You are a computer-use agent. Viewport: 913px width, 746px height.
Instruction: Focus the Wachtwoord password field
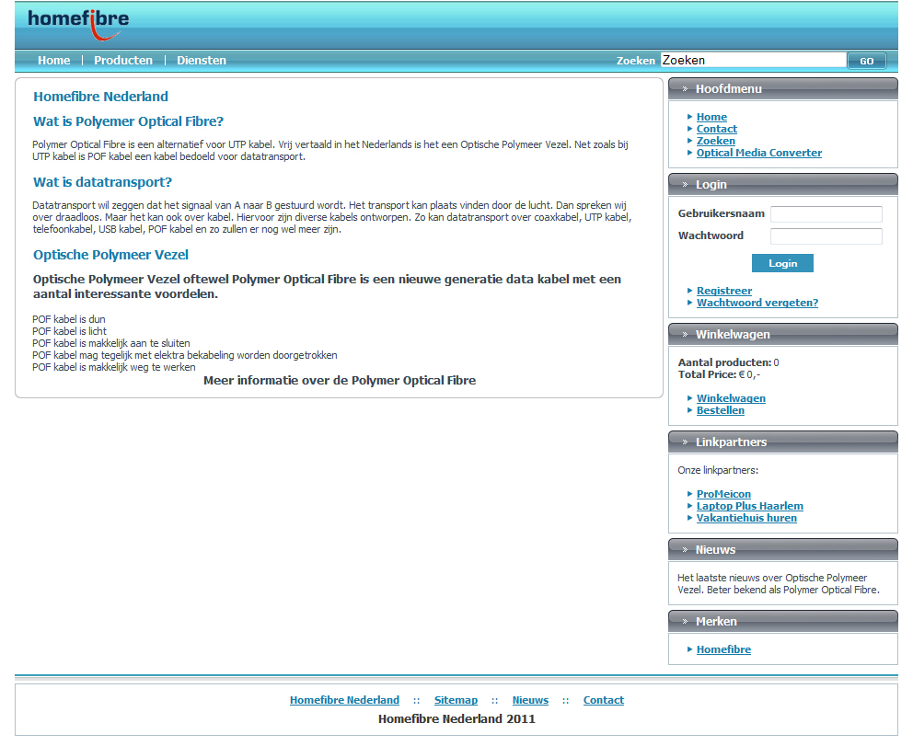826,236
